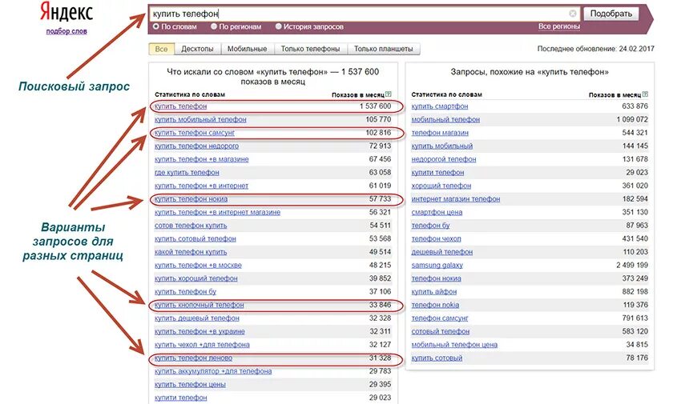This screenshot has height=404, width=677.
Task: Open the 'телефон магазин' similar query
Action: [x=440, y=133]
